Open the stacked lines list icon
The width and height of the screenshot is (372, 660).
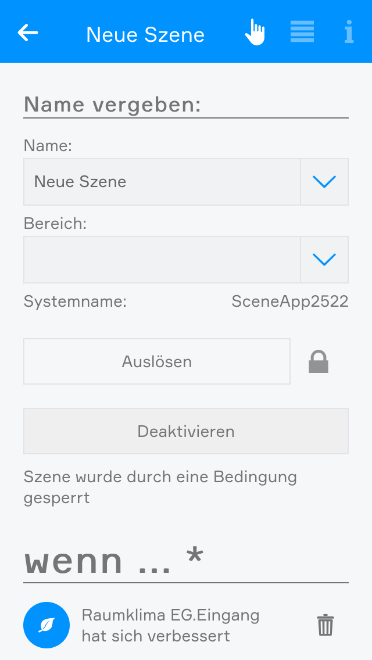tap(302, 32)
